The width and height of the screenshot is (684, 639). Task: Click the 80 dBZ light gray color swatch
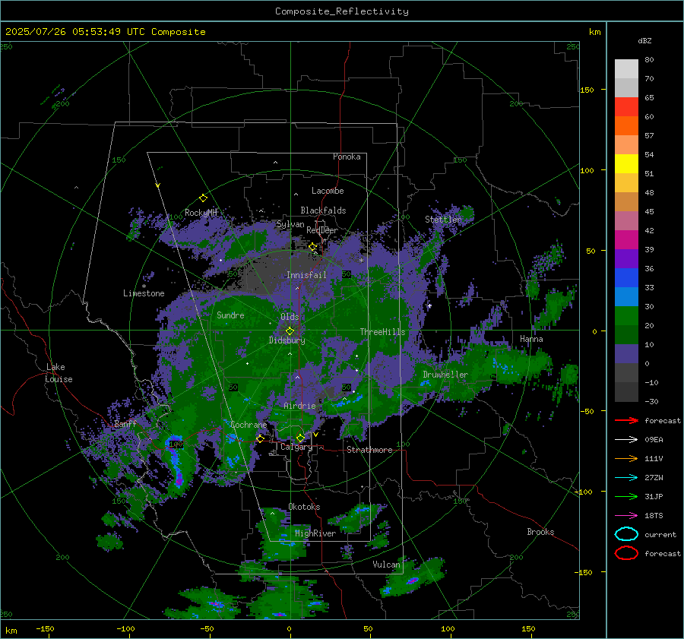(626, 68)
